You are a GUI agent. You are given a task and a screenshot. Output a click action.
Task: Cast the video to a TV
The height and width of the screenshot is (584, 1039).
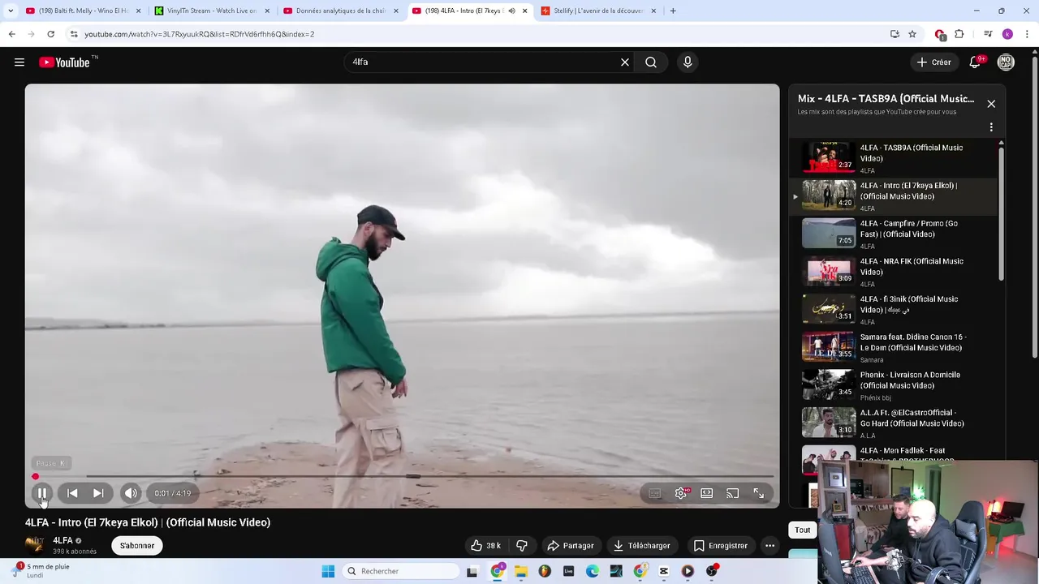tap(733, 493)
